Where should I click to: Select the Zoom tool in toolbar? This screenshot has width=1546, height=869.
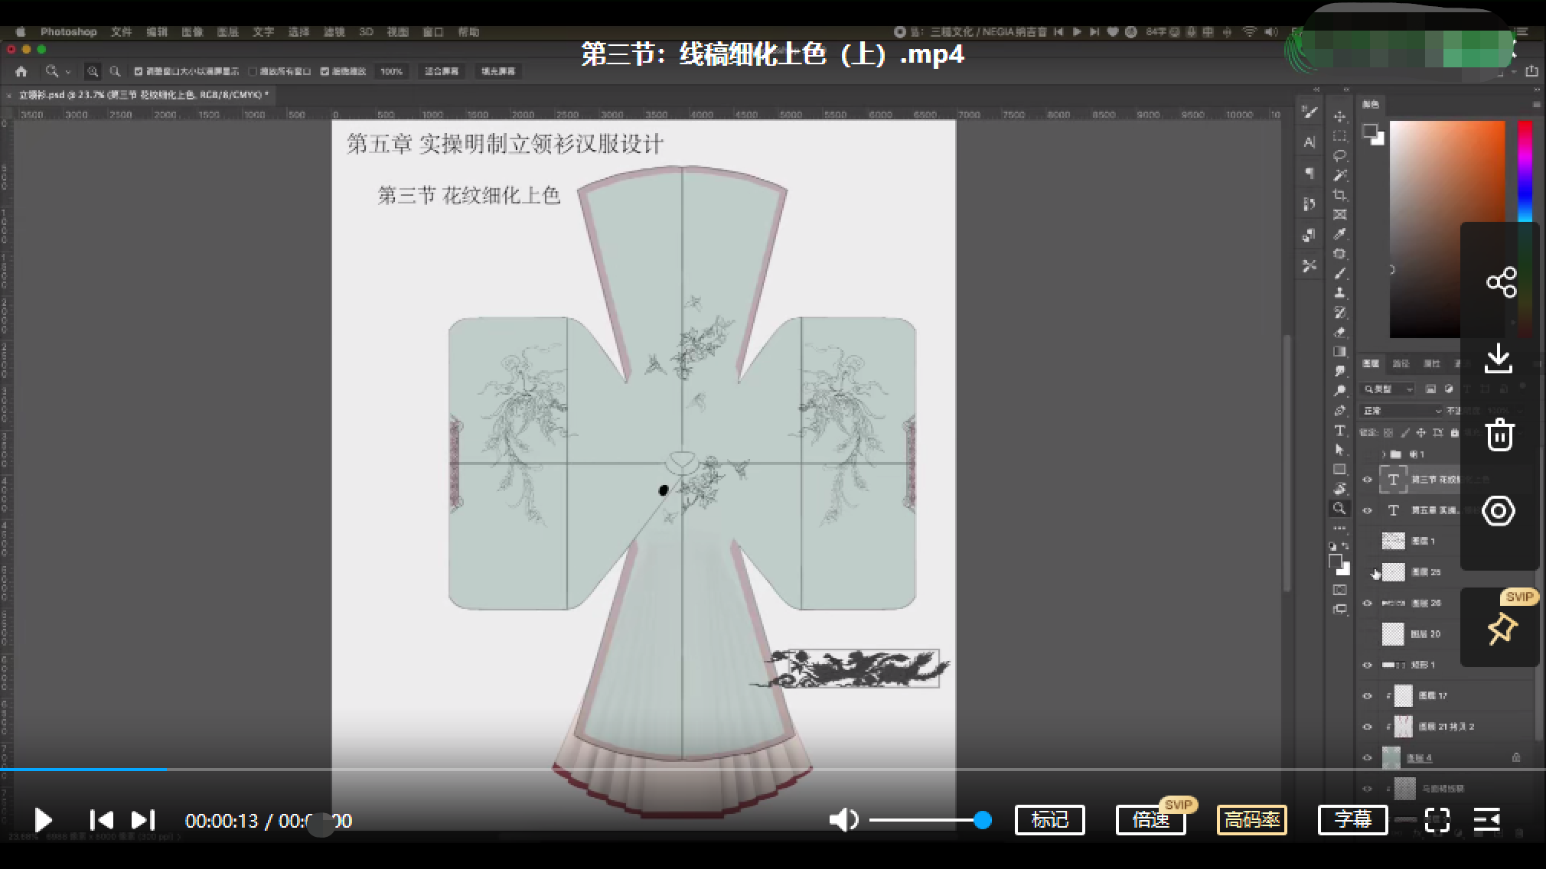[1339, 508]
